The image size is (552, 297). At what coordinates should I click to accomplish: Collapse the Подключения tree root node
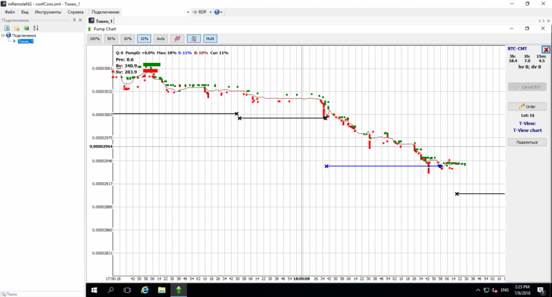click(3, 35)
